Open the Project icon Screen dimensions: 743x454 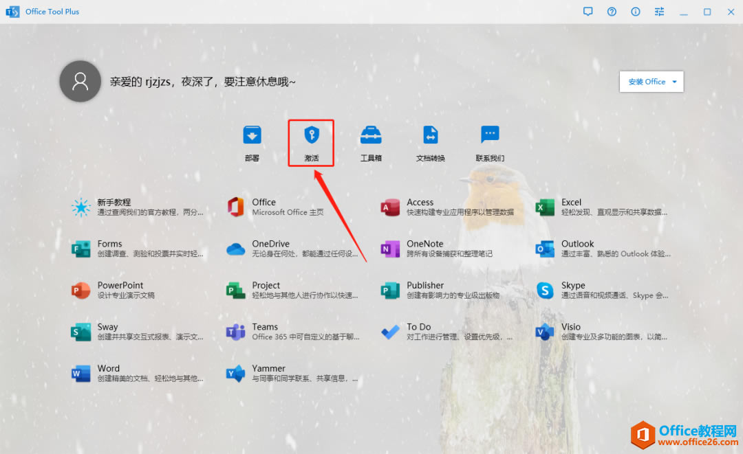[x=235, y=291]
